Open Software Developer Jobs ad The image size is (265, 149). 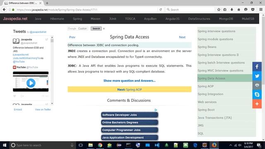click(x=130, y=115)
